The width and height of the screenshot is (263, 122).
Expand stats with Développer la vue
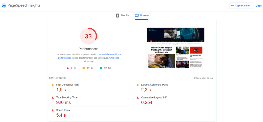point(203,78)
